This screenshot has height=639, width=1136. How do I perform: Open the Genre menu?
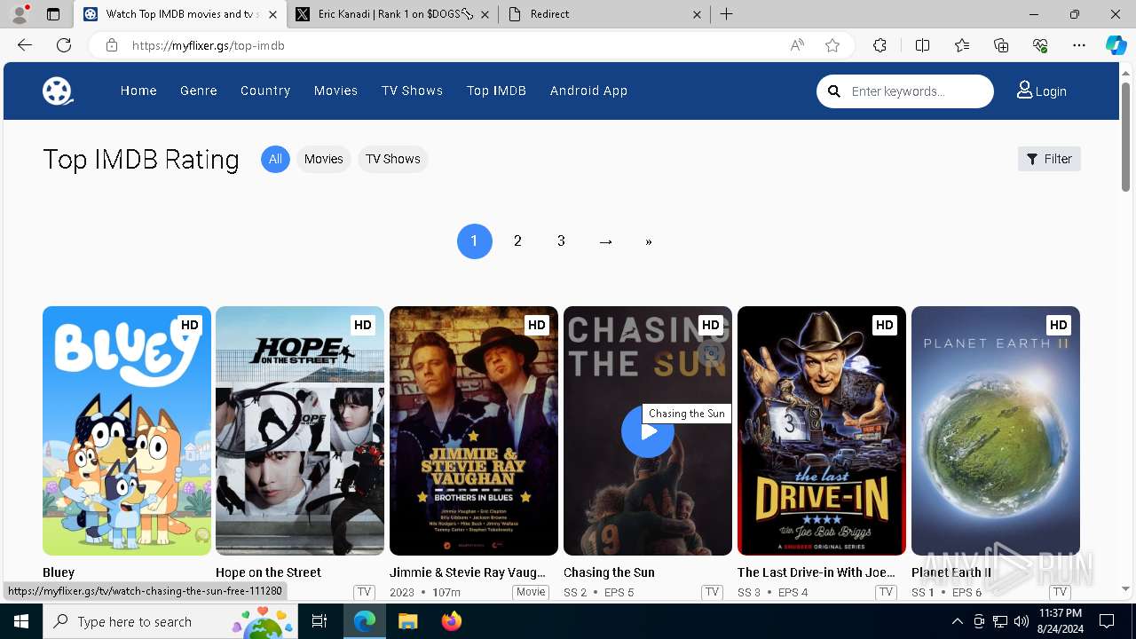click(199, 91)
